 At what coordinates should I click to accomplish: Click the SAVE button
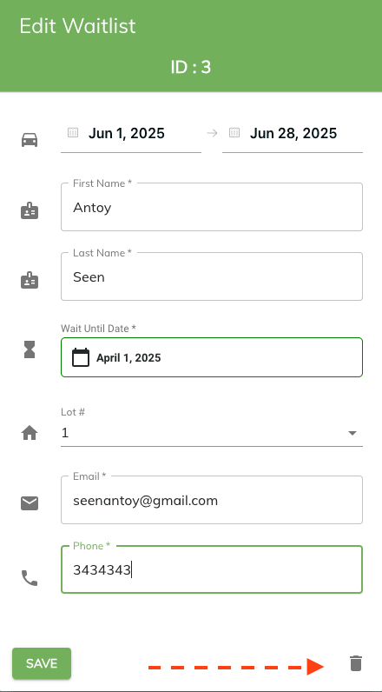42,663
